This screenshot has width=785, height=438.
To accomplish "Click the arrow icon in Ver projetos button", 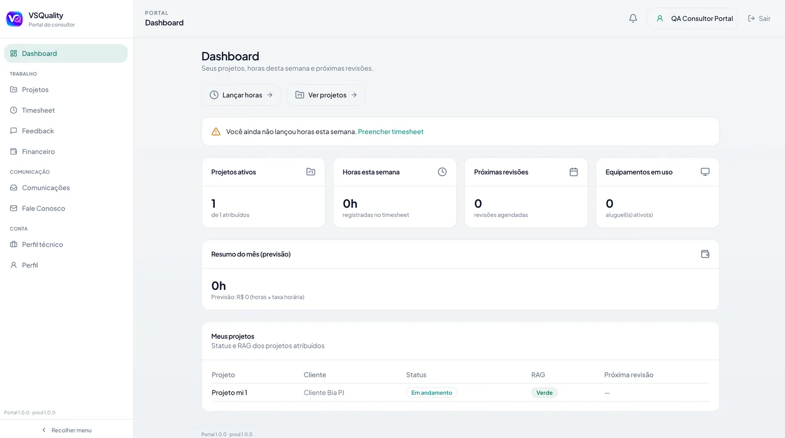I will click(x=354, y=95).
